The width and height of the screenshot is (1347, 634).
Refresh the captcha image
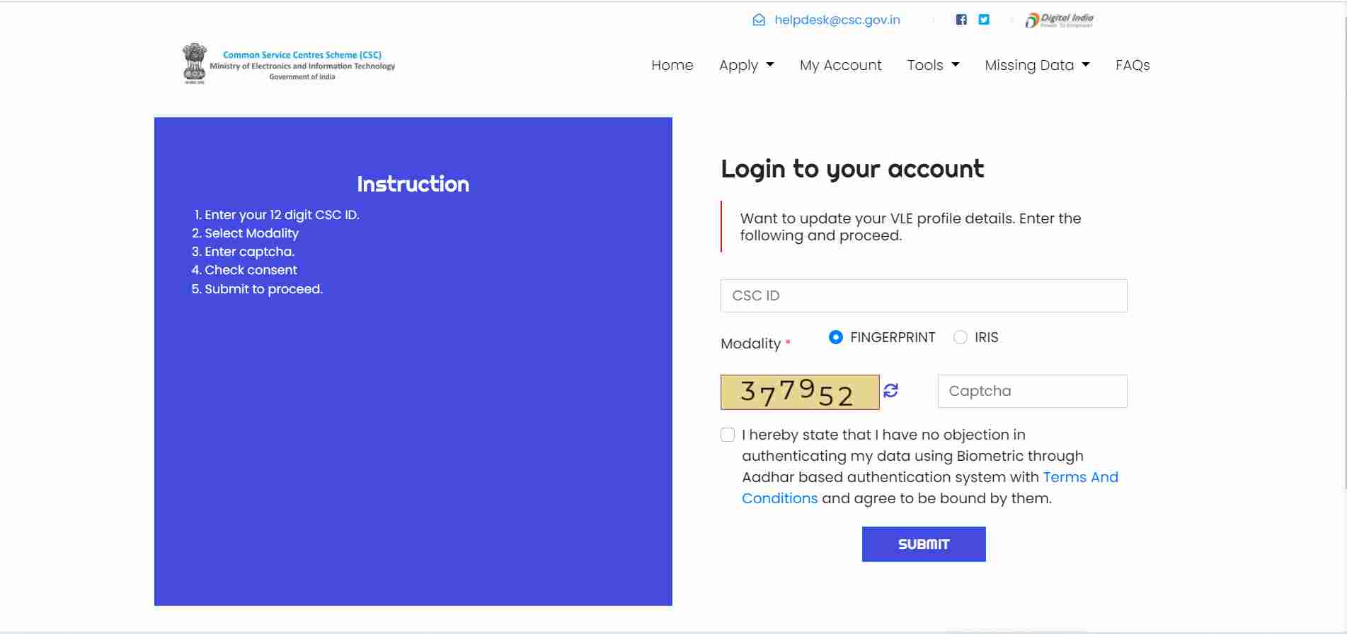point(890,390)
